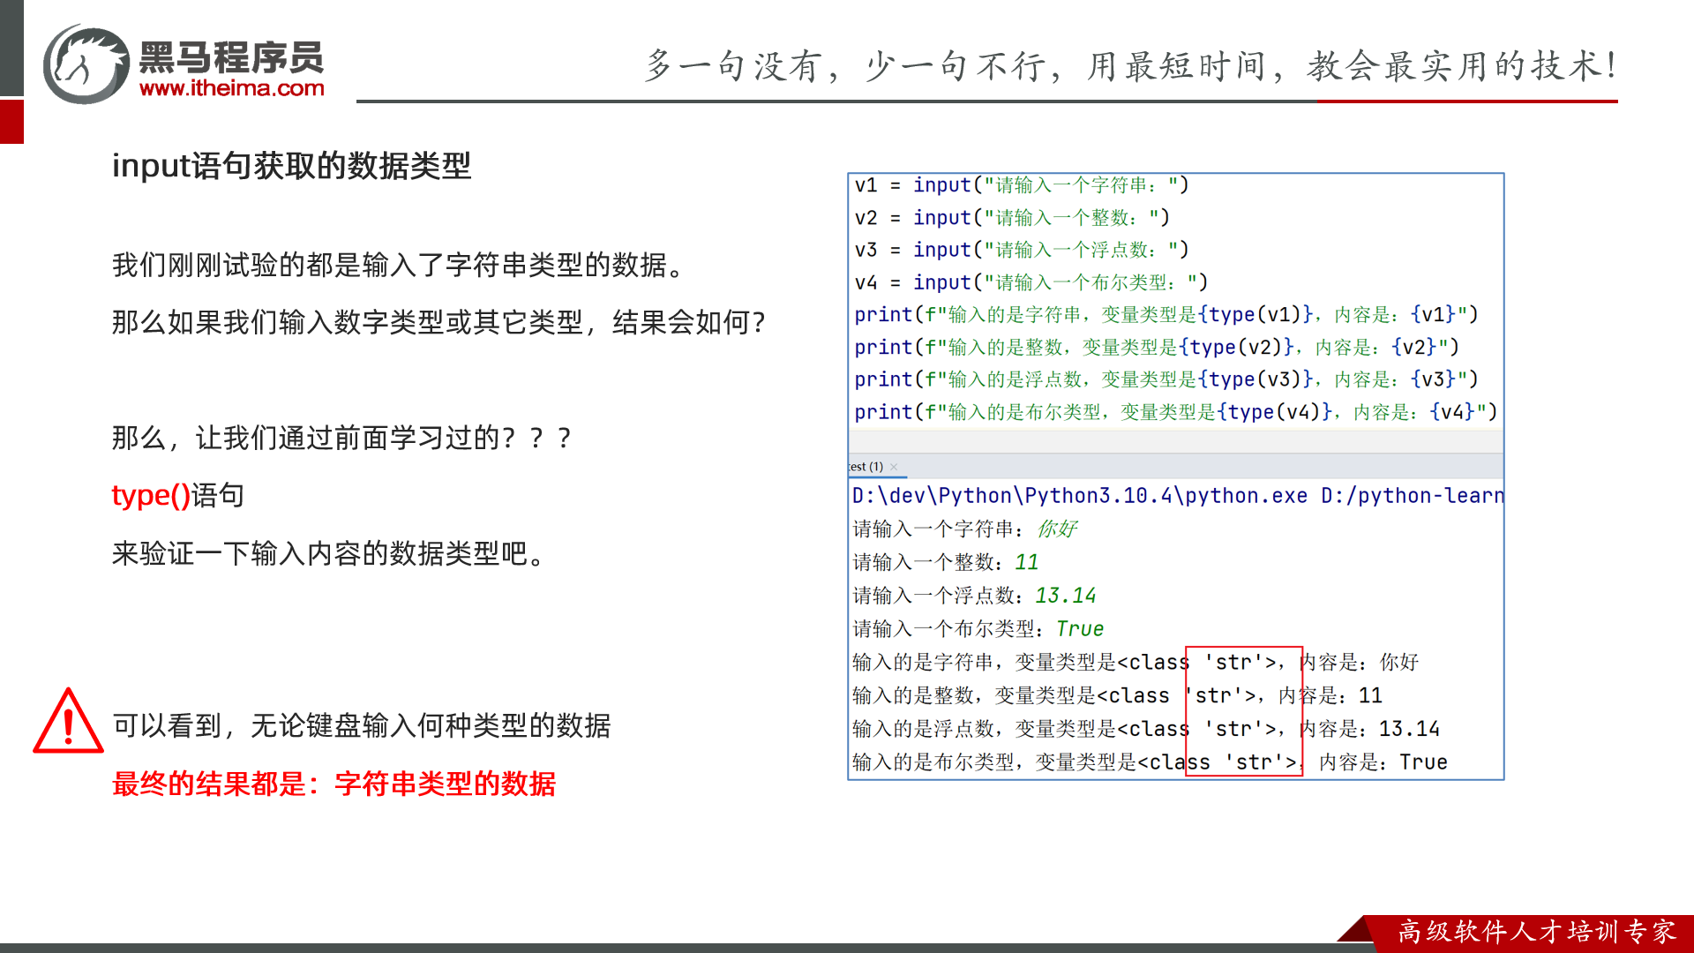1694x953 pixels.
Task: Click the green 13.14 input value
Action: pyautogui.click(x=1065, y=596)
